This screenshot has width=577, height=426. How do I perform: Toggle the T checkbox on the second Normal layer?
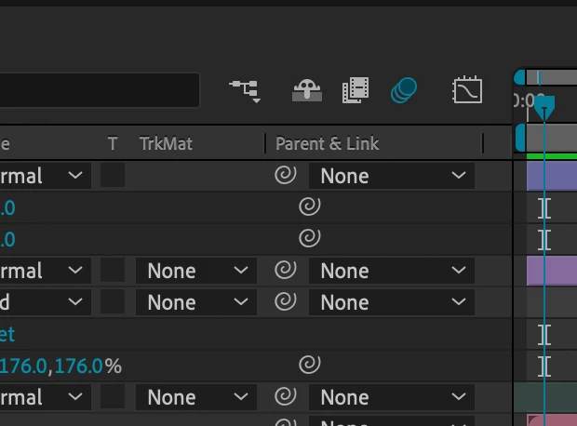point(113,271)
